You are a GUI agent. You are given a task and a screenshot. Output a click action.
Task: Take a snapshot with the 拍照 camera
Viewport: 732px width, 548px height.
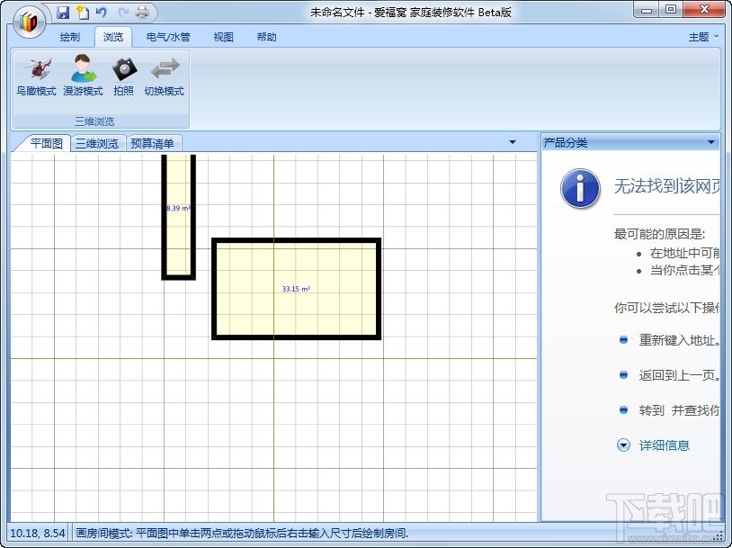[124, 77]
